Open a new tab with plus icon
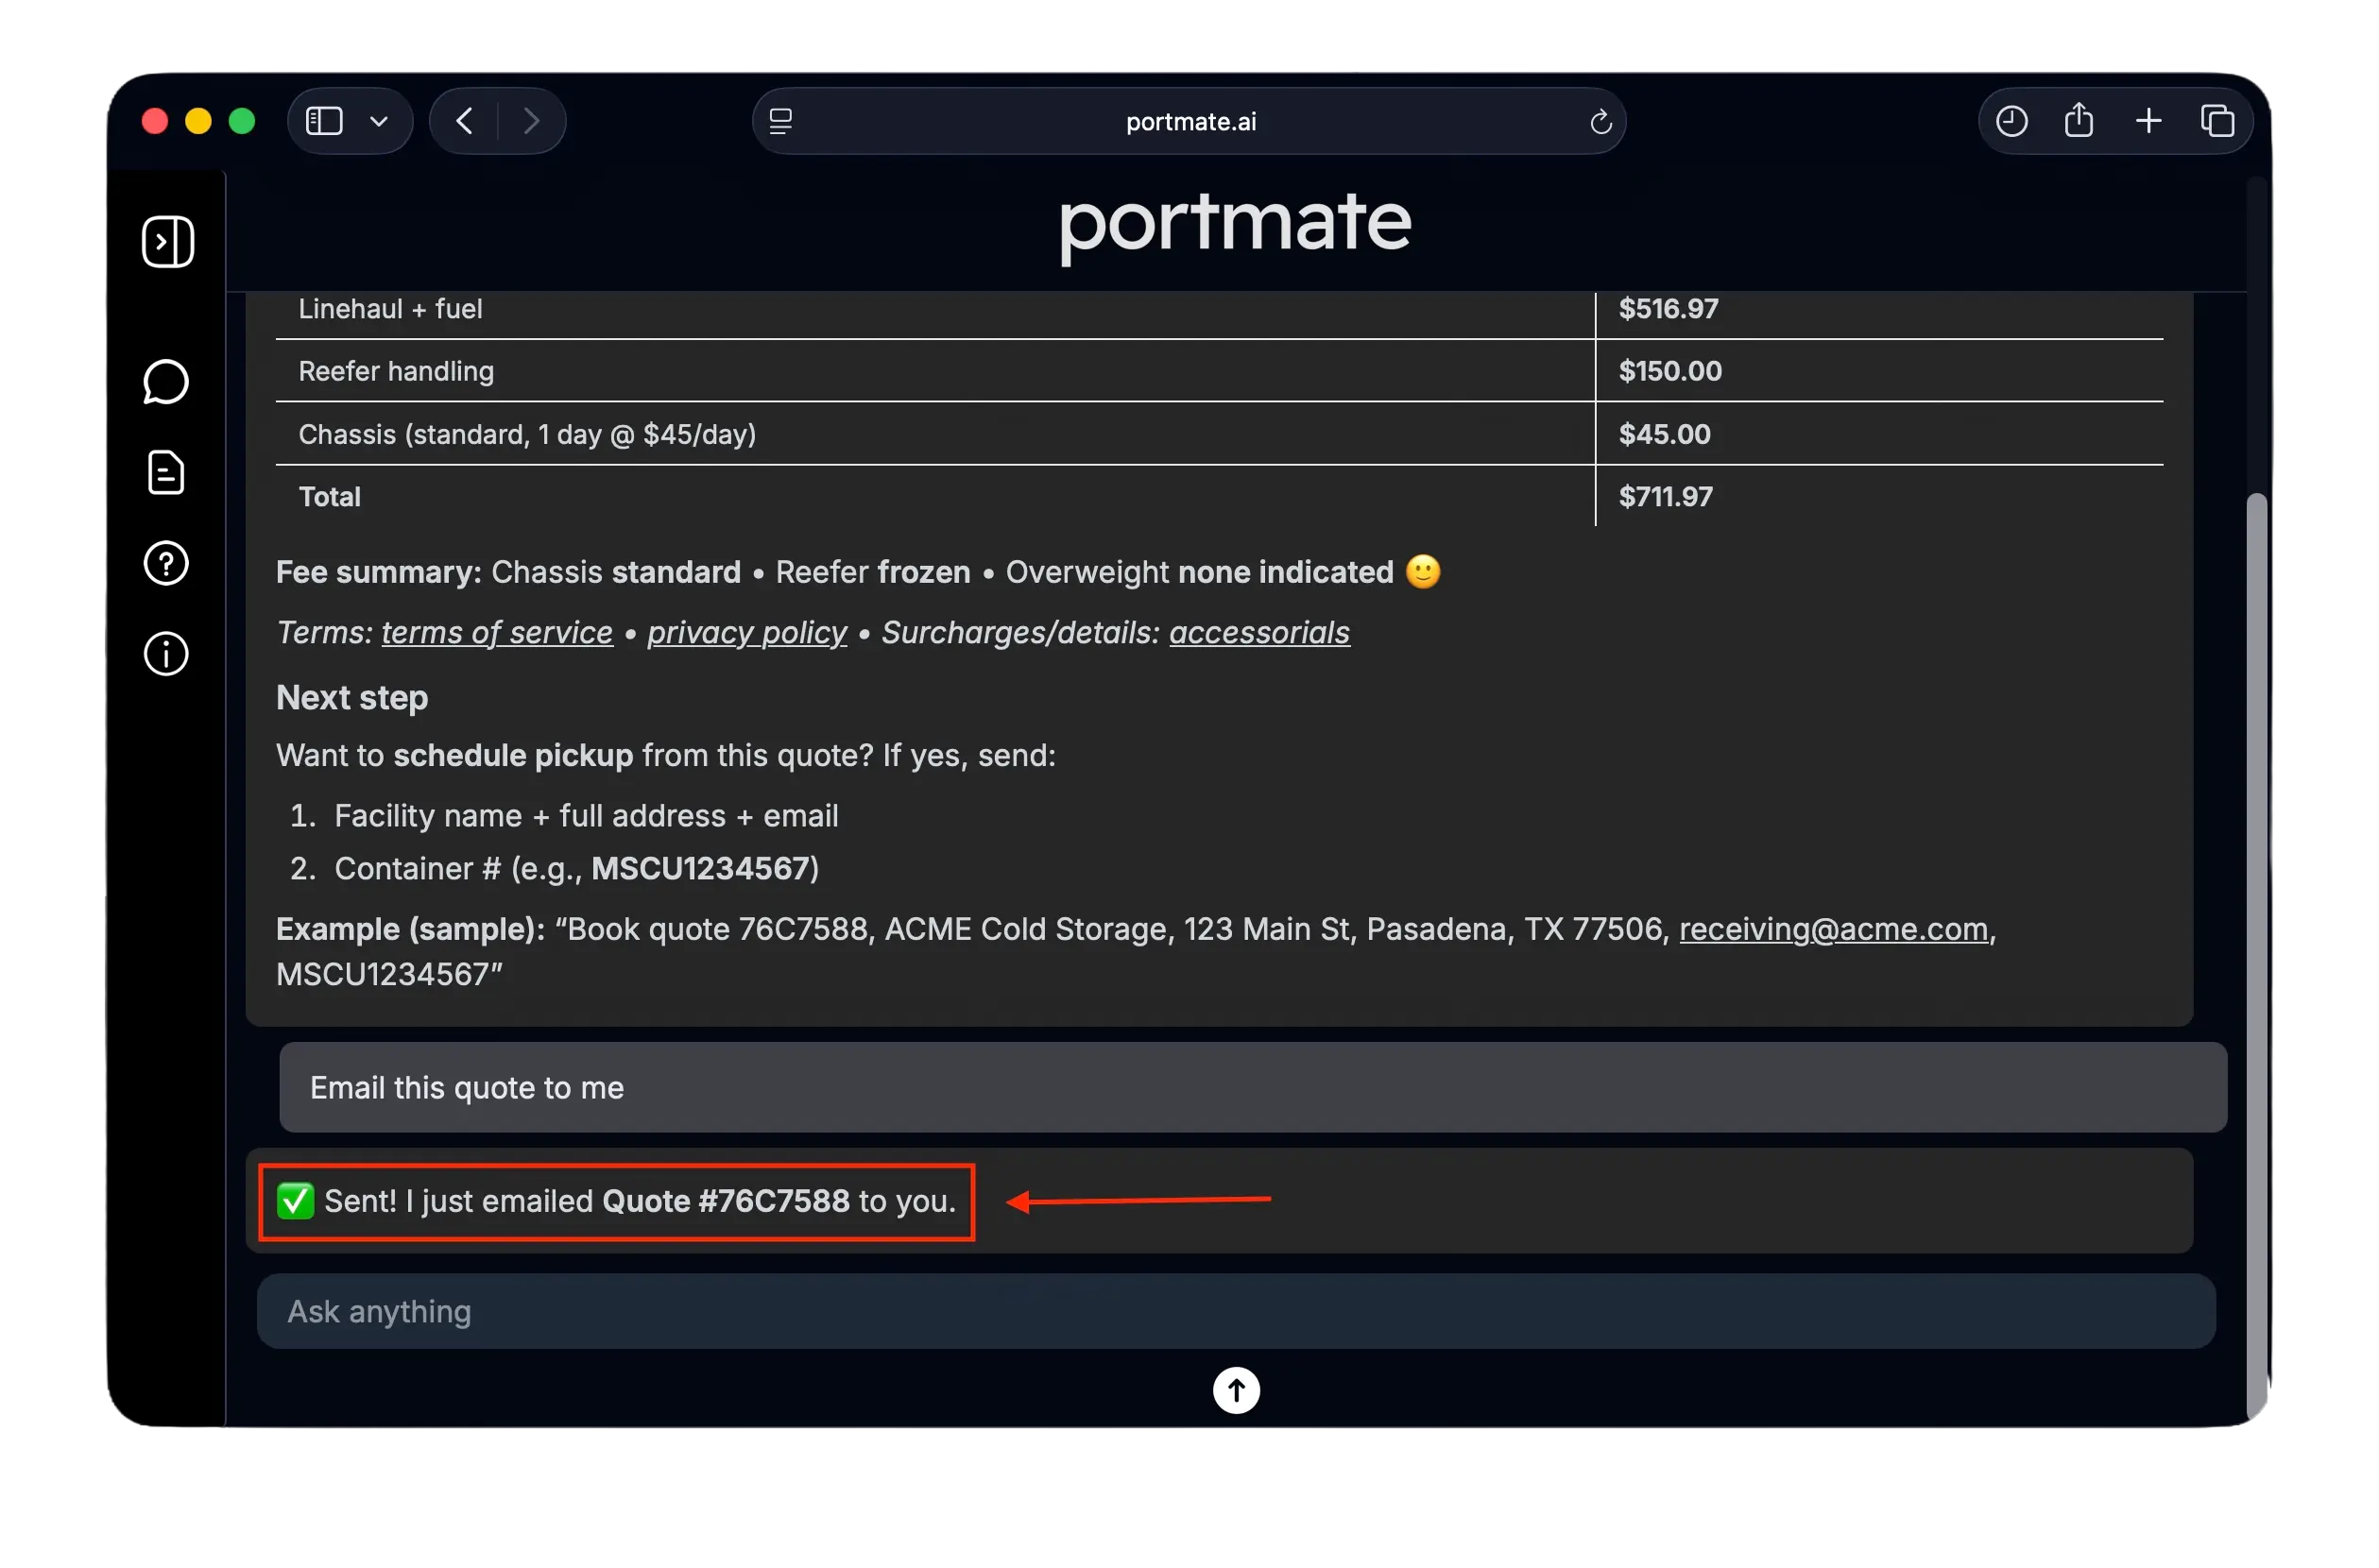The image size is (2379, 1568). (x=2148, y=121)
